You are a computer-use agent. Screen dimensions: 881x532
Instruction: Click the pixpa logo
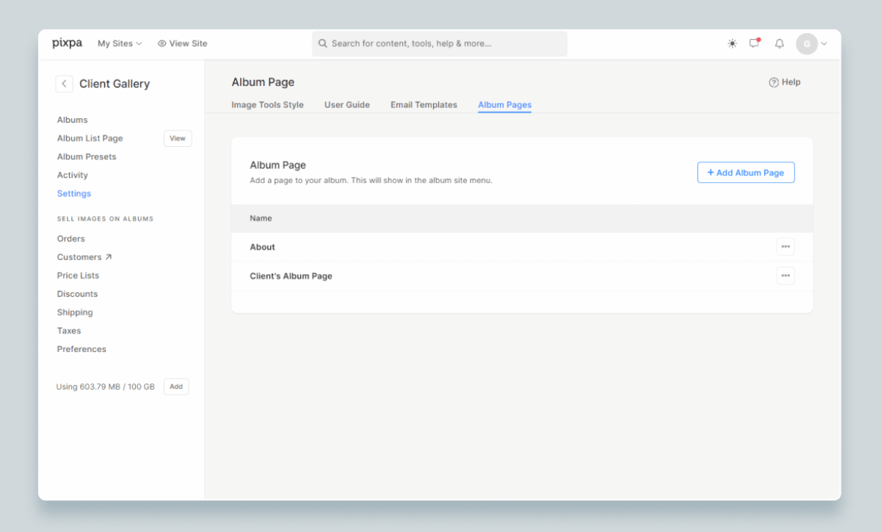coord(67,43)
